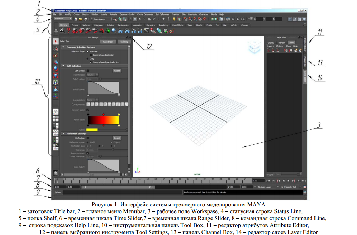Collapse the Soft Selection section

coord(63,66)
